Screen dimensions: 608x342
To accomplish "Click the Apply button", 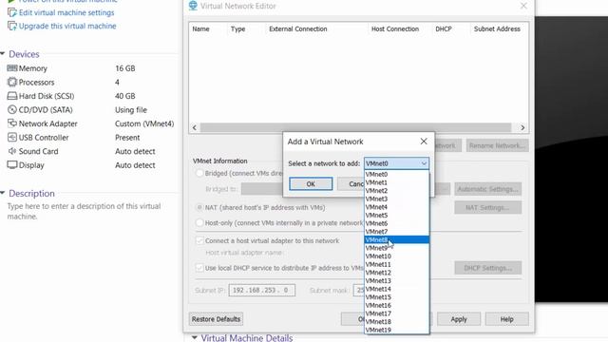I will [x=459, y=319].
